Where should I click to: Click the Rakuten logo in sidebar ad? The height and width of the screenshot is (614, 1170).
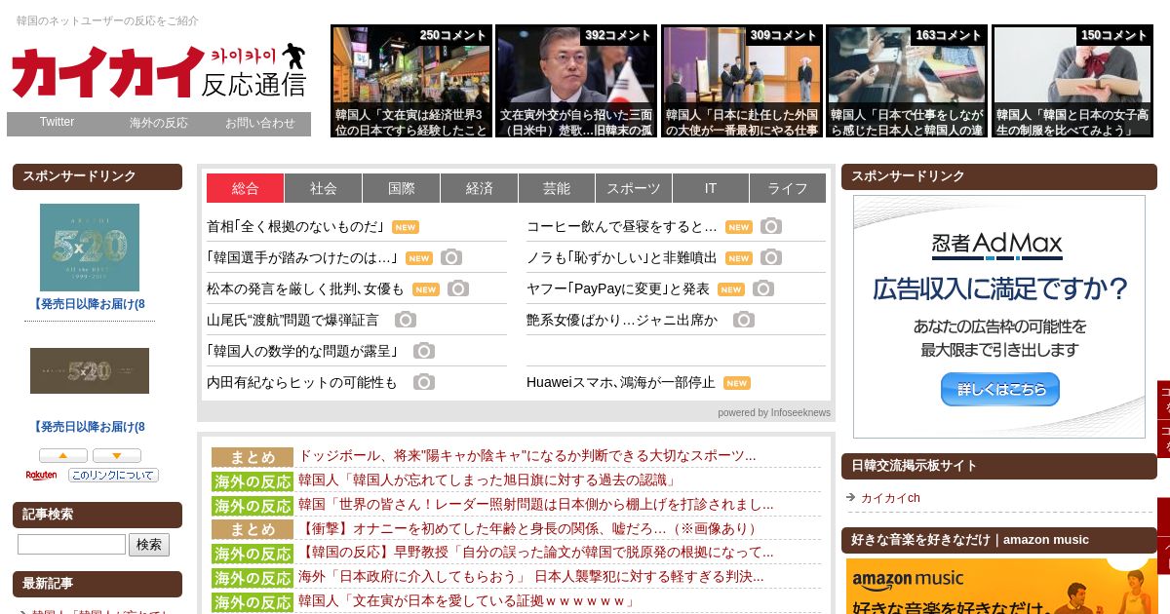tap(41, 476)
